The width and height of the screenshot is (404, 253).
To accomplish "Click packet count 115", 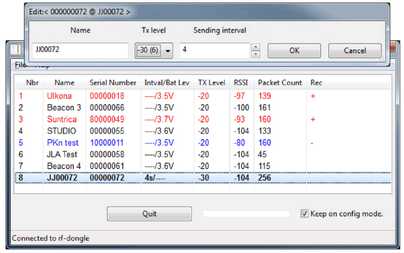I will pyautogui.click(x=265, y=166).
